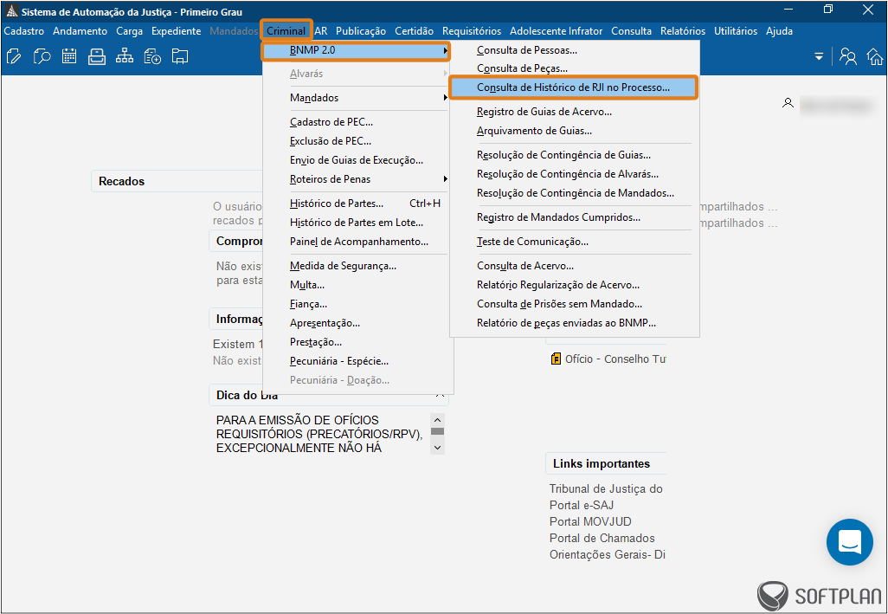Open the Ajuda menu
This screenshot has width=888, height=614.
click(x=779, y=31)
